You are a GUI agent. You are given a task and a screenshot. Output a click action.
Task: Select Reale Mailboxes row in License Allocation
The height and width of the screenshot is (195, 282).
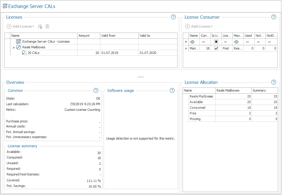click(233, 96)
